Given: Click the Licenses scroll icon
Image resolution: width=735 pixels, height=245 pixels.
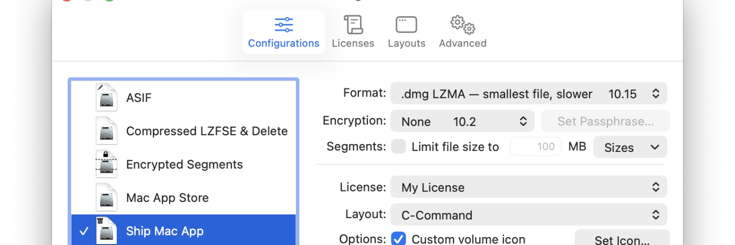Looking at the screenshot, I should [353, 24].
